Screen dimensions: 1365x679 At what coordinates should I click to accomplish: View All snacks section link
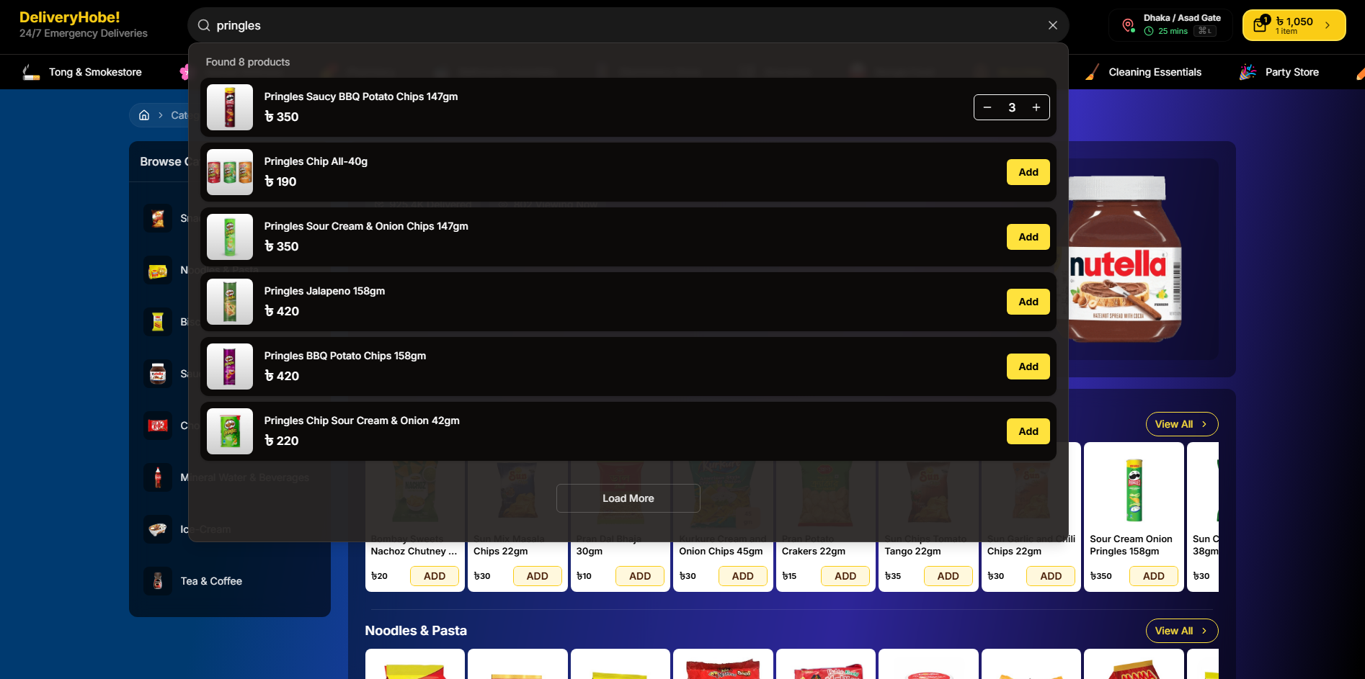coord(1182,424)
